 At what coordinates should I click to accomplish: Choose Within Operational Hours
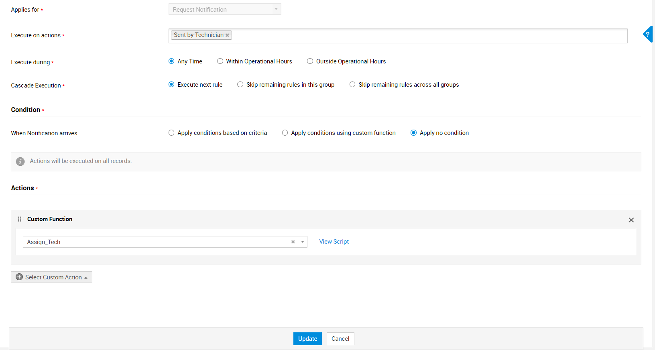220,61
